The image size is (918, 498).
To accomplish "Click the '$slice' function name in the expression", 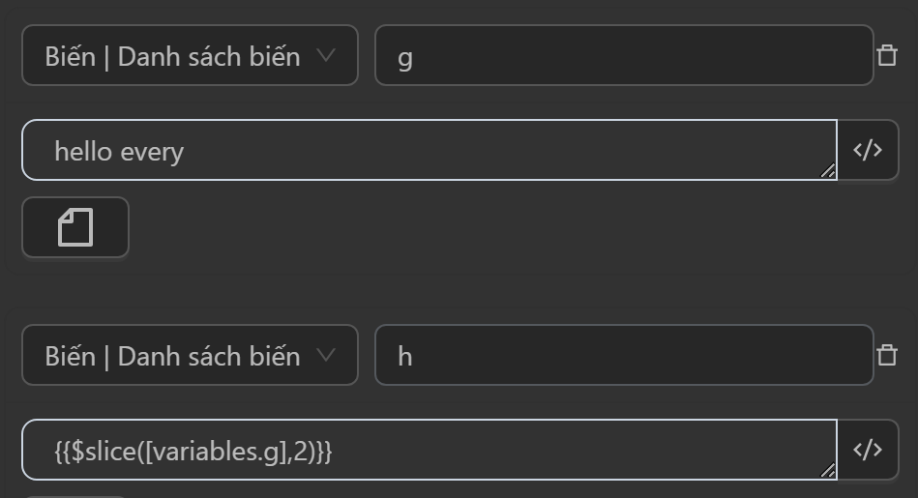I will [x=104, y=451].
